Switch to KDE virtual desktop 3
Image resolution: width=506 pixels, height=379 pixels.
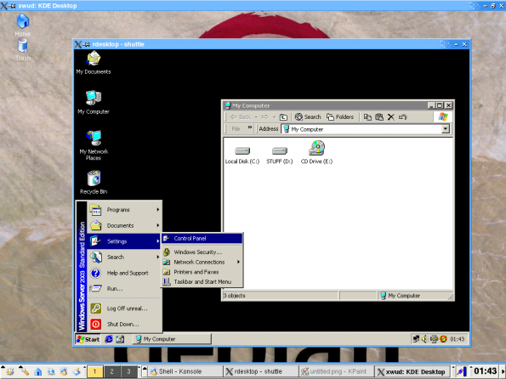tap(128, 371)
